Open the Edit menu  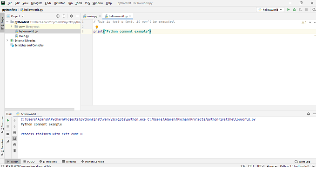click(x=17, y=3)
